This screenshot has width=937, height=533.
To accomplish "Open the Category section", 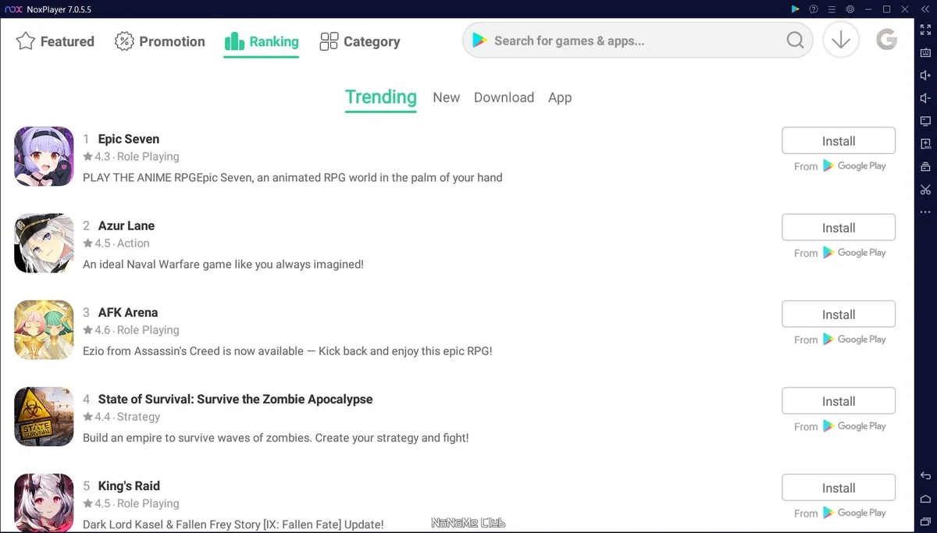I will (360, 41).
